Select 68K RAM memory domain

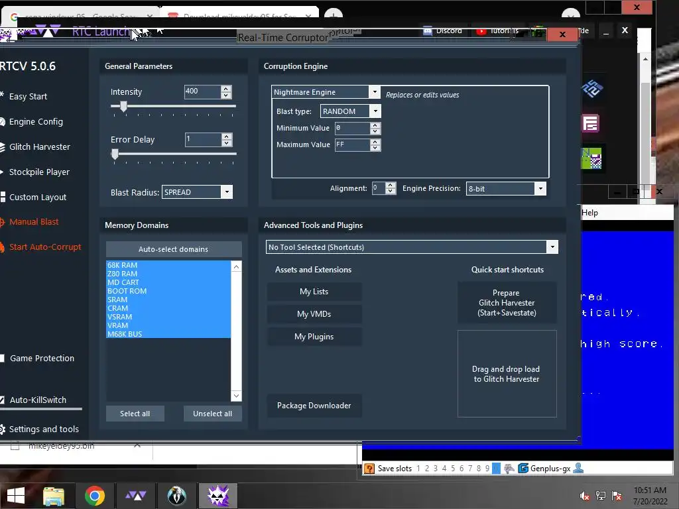tap(168, 265)
